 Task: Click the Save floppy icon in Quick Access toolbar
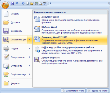pos(13,3)
